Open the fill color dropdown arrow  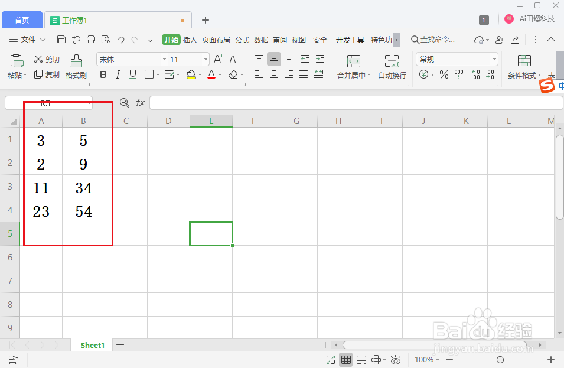point(200,75)
